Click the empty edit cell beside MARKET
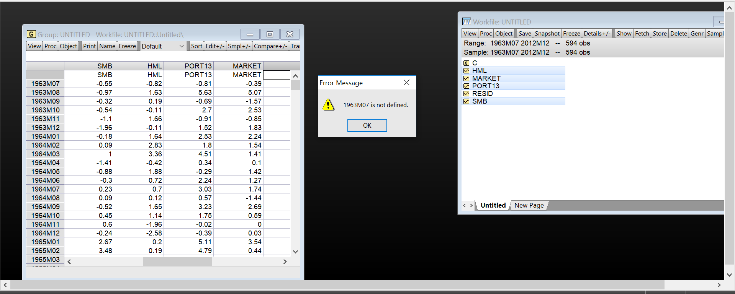The width and height of the screenshot is (735, 294). (277, 75)
